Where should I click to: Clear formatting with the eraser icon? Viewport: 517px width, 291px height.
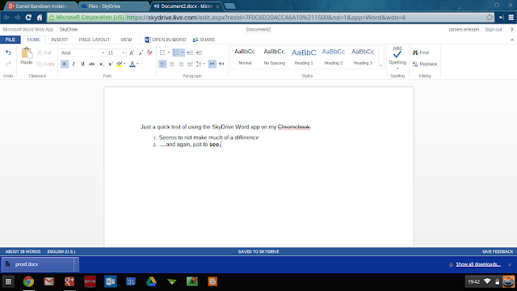pyautogui.click(x=149, y=53)
